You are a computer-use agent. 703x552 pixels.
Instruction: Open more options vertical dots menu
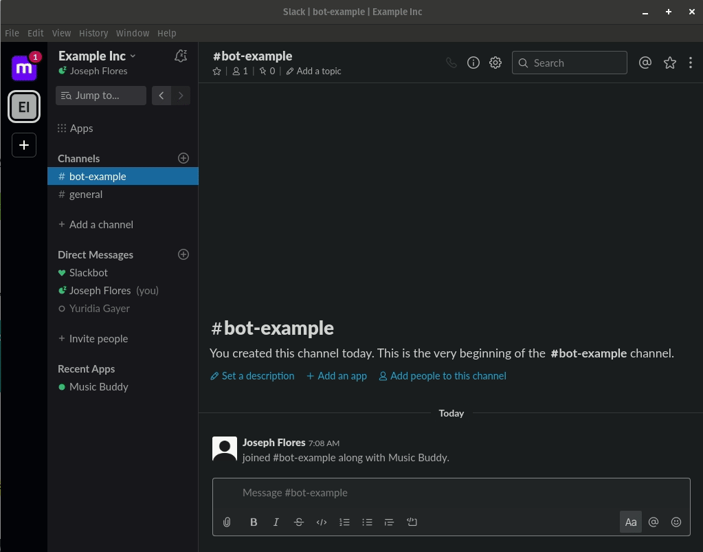pyautogui.click(x=691, y=63)
